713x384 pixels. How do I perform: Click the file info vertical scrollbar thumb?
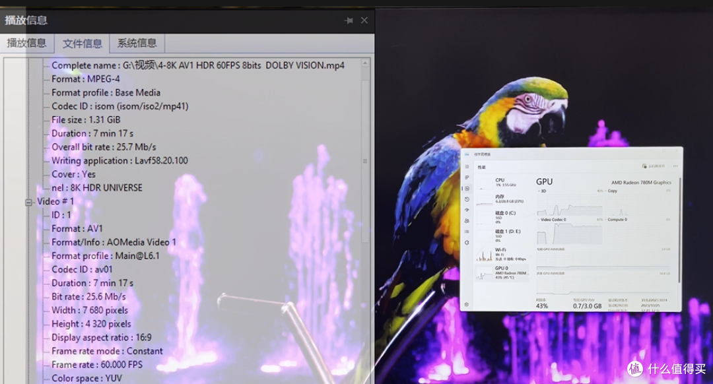(x=364, y=162)
